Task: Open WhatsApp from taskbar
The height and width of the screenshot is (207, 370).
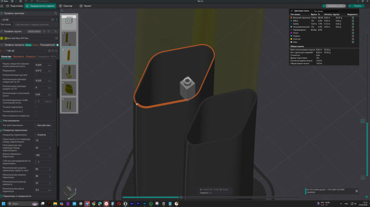Action: pyautogui.click(x=151, y=204)
